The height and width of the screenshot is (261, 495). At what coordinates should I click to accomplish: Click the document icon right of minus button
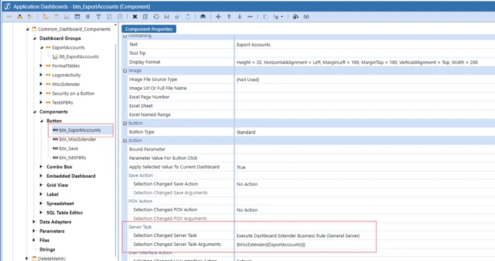pyautogui.click(x=265, y=17)
